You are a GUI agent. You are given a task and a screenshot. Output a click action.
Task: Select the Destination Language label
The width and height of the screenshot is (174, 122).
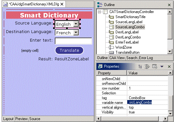(x=29, y=32)
